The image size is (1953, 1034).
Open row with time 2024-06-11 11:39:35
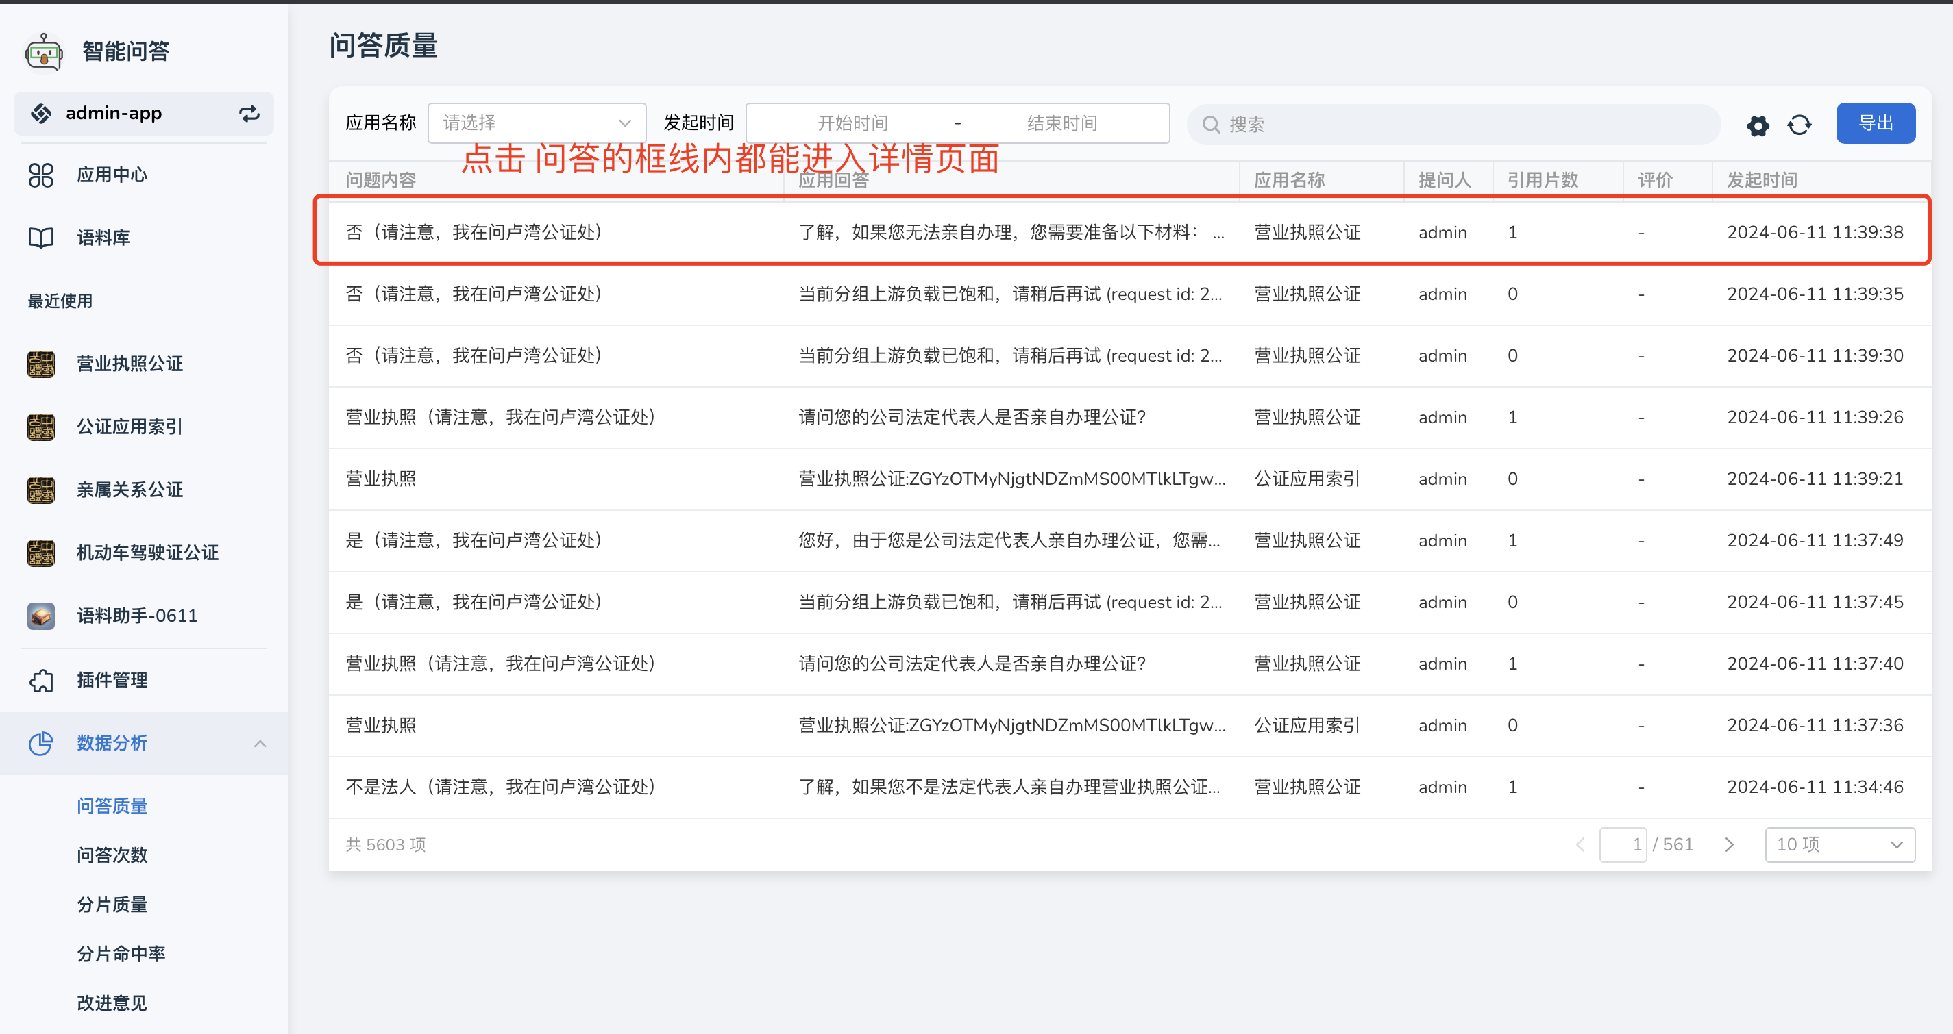pyautogui.click(x=1129, y=294)
